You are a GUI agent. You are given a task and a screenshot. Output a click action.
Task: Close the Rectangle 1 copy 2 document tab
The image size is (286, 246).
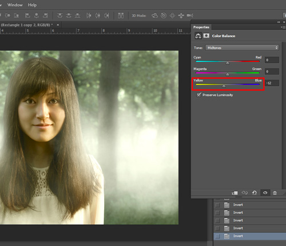point(58,25)
